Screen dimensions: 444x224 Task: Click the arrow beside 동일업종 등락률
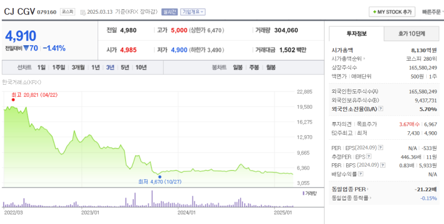click(370, 198)
